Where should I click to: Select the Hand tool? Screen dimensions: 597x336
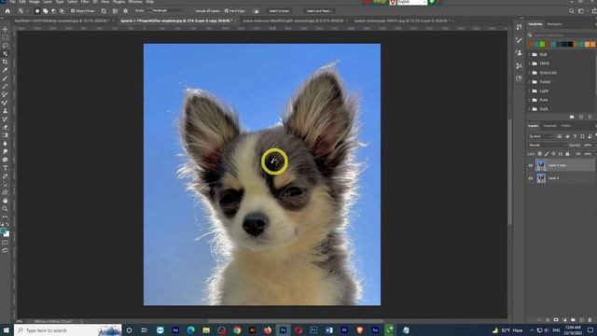pyautogui.click(x=5, y=201)
